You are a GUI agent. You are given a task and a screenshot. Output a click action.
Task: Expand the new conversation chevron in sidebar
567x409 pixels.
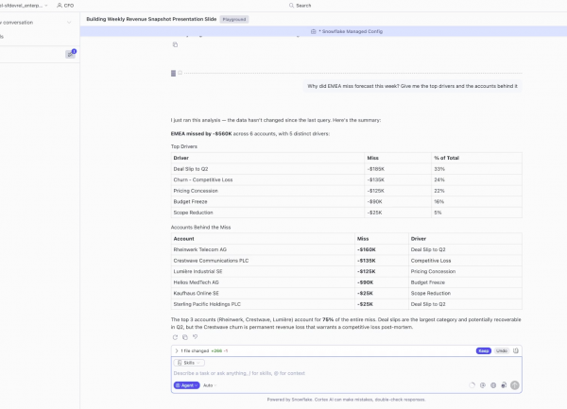click(69, 23)
